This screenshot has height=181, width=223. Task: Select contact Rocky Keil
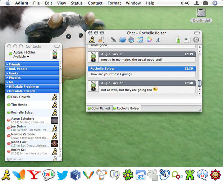coord(32,152)
